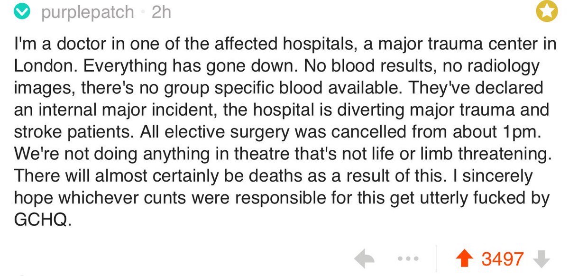Screen dimensions: 569x276
Task: Click the 3497 vote score
Action: tap(503, 259)
